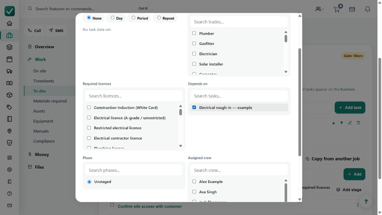Screen dimensions: 382x215
Task: Open the help circle sidebar icon
Action: click(x=9, y=194)
